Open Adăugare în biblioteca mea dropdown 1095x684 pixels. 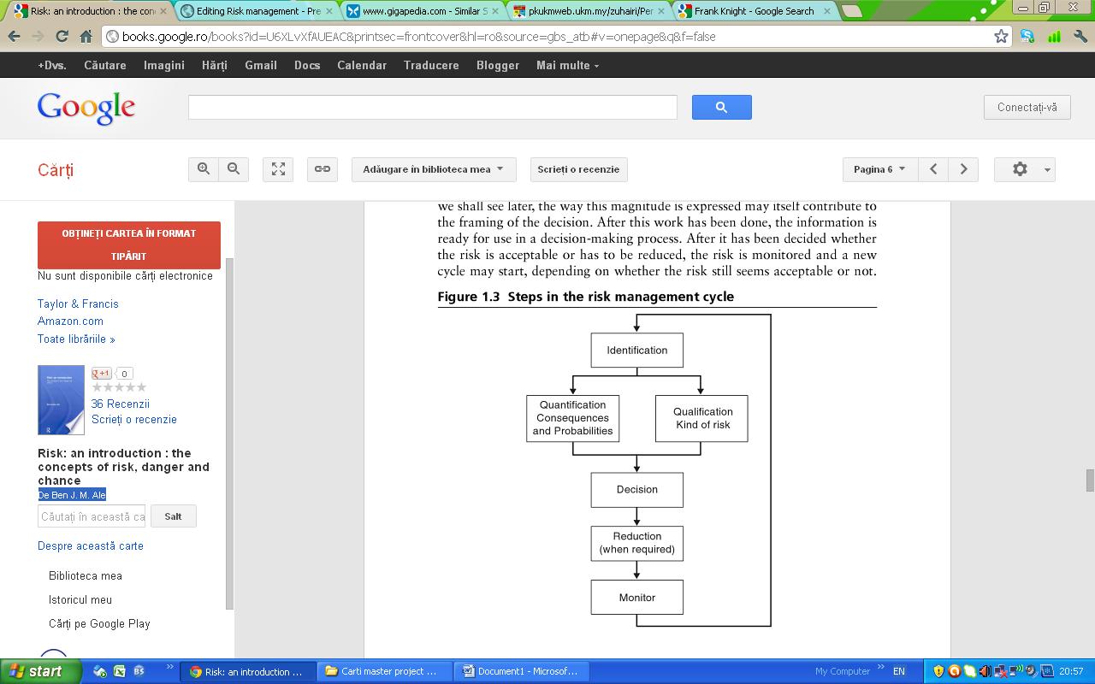pyautogui.click(x=433, y=169)
